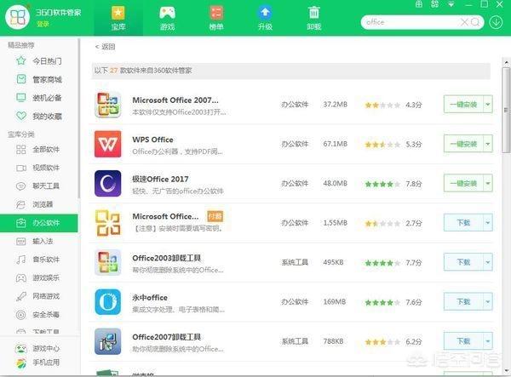Open the dropdown arrow beside 永中office download button
This screenshot has height=377, width=511.
point(488,302)
